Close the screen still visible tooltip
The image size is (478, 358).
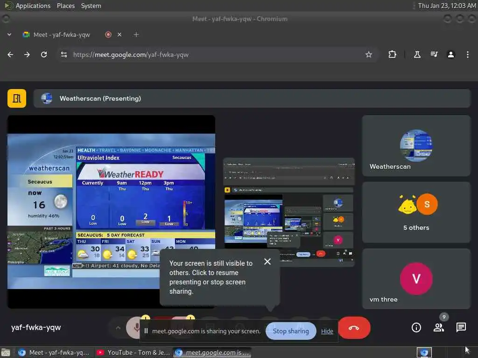(x=267, y=262)
